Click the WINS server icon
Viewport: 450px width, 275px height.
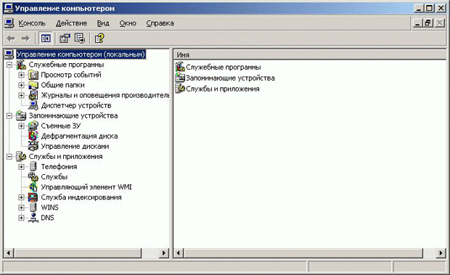[x=33, y=208]
